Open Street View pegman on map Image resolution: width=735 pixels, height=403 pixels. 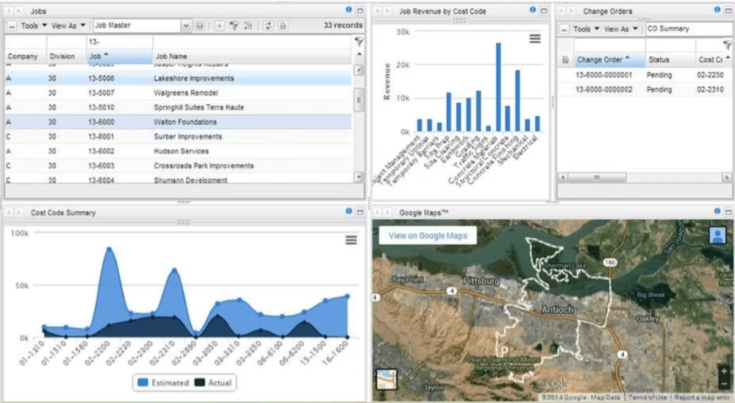pos(717,235)
